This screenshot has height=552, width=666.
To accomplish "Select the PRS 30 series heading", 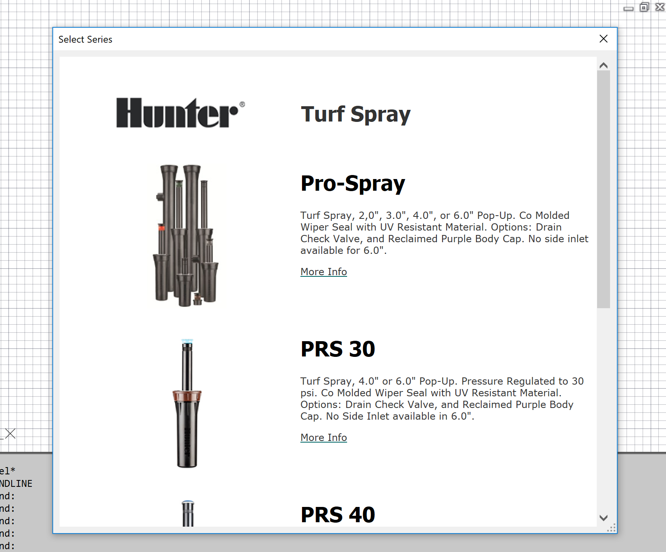I will click(338, 349).
